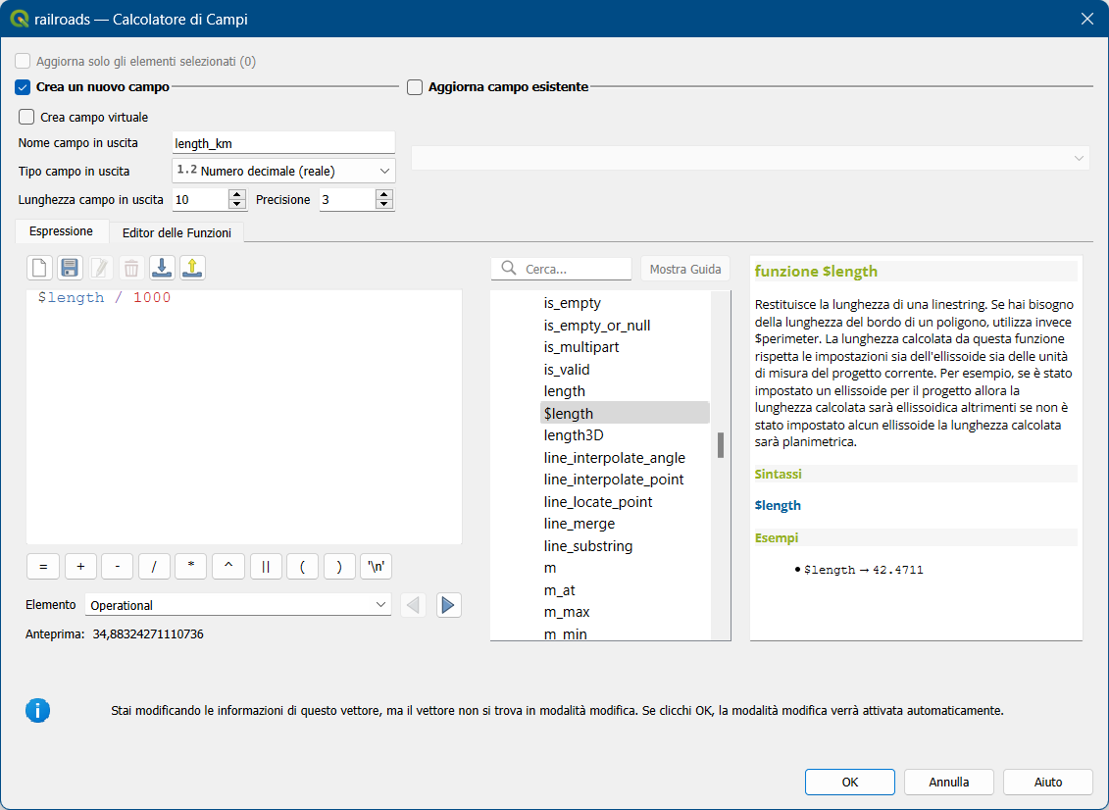Click the OK button
Image resolution: width=1109 pixels, height=810 pixels.
(x=849, y=782)
